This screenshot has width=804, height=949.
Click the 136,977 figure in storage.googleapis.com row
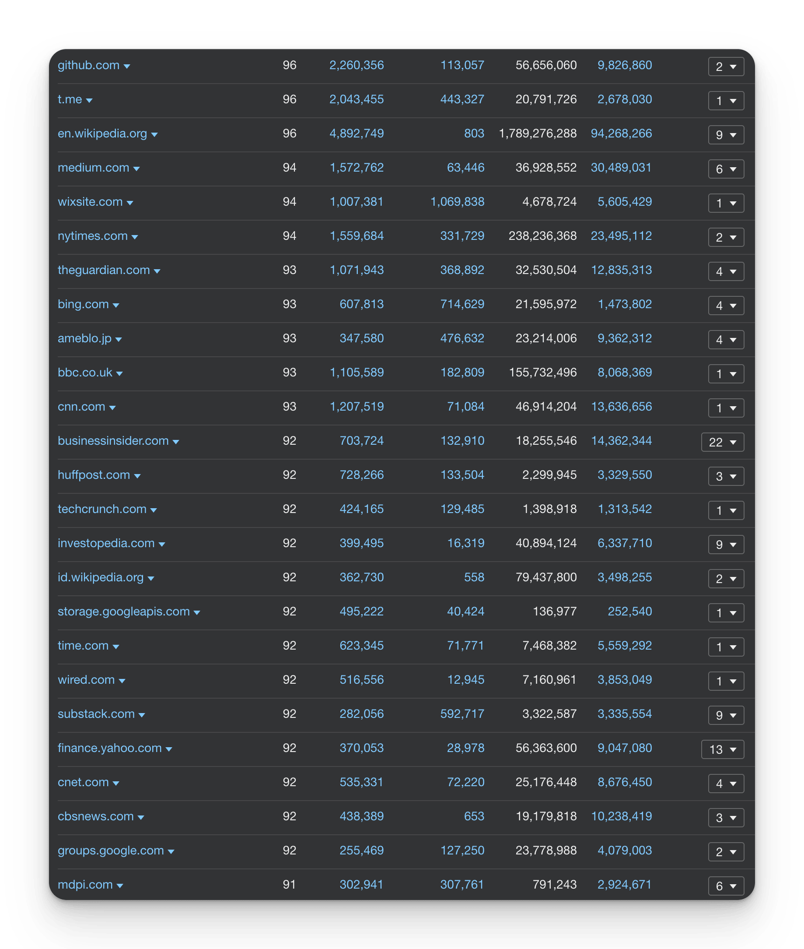pyautogui.click(x=555, y=612)
